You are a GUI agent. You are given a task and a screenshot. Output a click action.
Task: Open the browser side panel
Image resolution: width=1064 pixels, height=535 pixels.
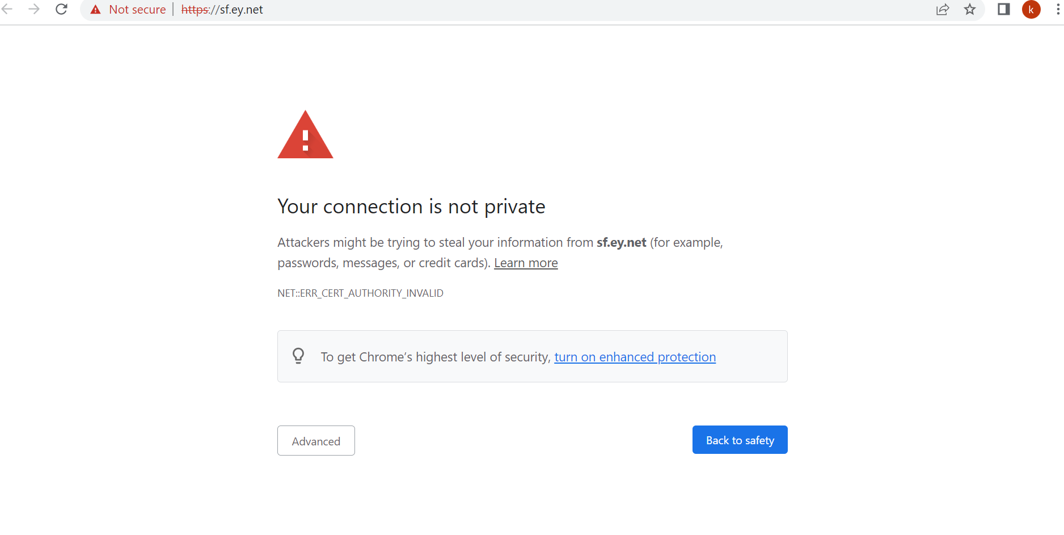pos(1003,9)
